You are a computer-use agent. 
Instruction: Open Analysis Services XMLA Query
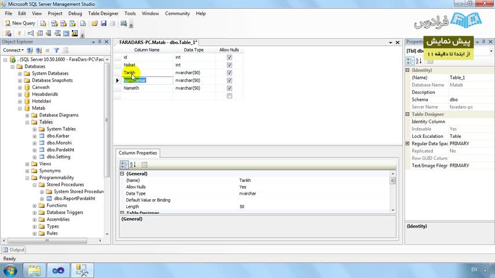(72, 23)
